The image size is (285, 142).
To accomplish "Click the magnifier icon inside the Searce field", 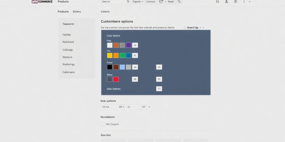I will [128, 2].
